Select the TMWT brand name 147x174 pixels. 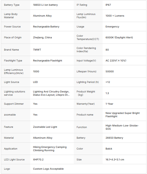(x=37, y=50)
